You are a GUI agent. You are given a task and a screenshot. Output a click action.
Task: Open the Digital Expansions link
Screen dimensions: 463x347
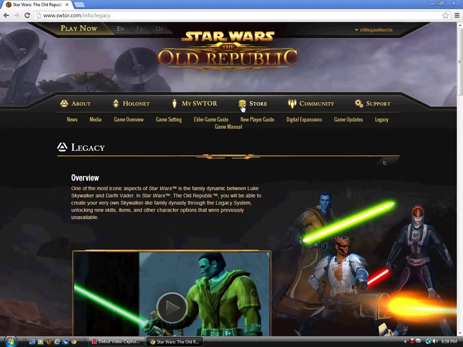click(304, 120)
